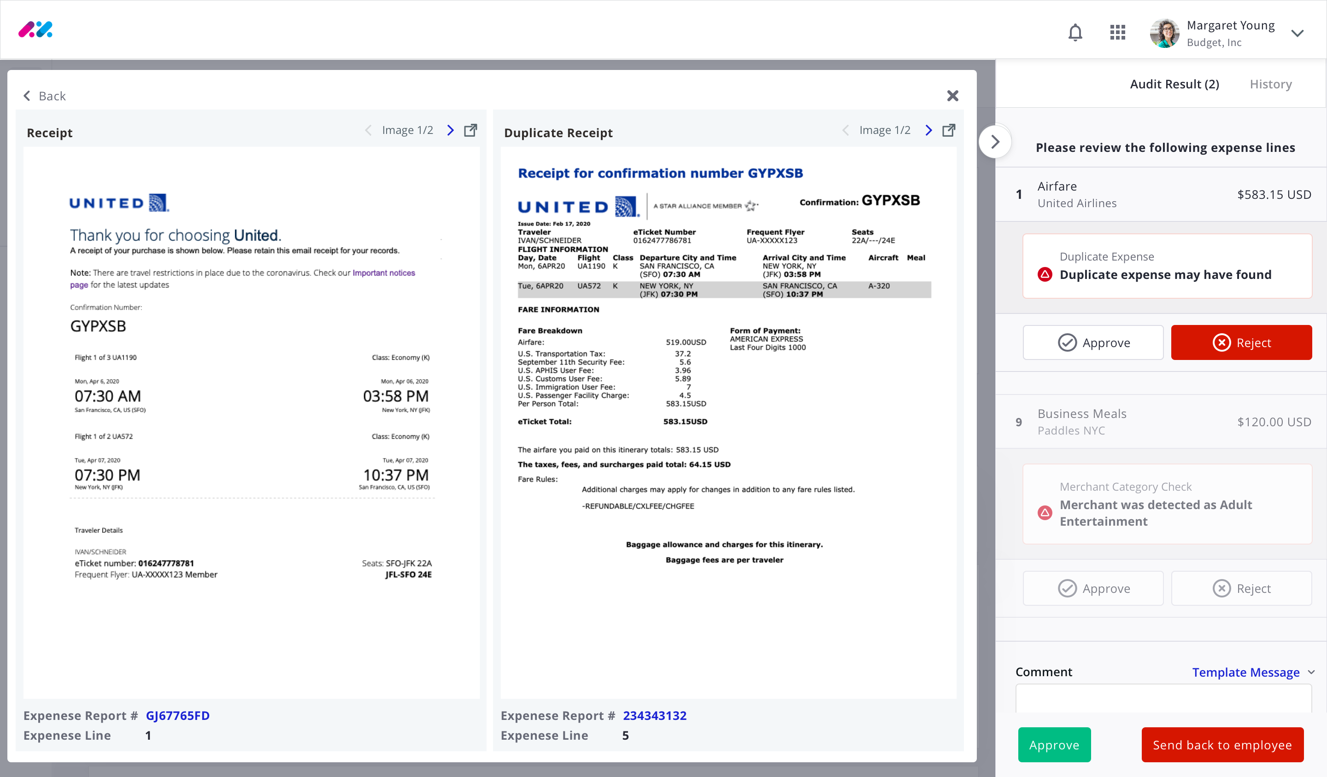Reject the Airfare expense line
The image size is (1327, 777).
(x=1241, y=342)
